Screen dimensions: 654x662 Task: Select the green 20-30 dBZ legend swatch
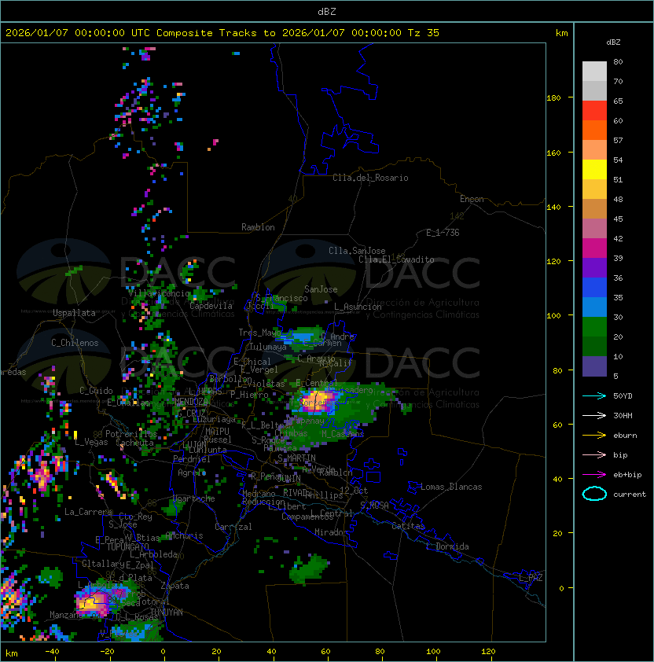coord(594,326)
